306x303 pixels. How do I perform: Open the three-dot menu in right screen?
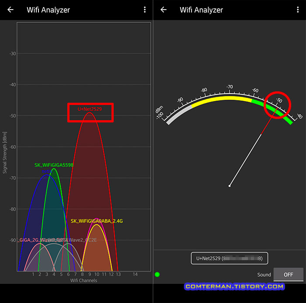298,10
